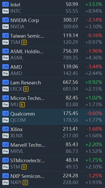105x188 pixels.
Task: Select the AMD stock name
Action: click(16, 67)
